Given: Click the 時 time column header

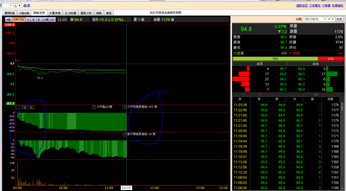Looking at the screenshot, I should pos(240,99).
